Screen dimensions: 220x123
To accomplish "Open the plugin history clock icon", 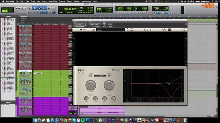I will 164,30.
